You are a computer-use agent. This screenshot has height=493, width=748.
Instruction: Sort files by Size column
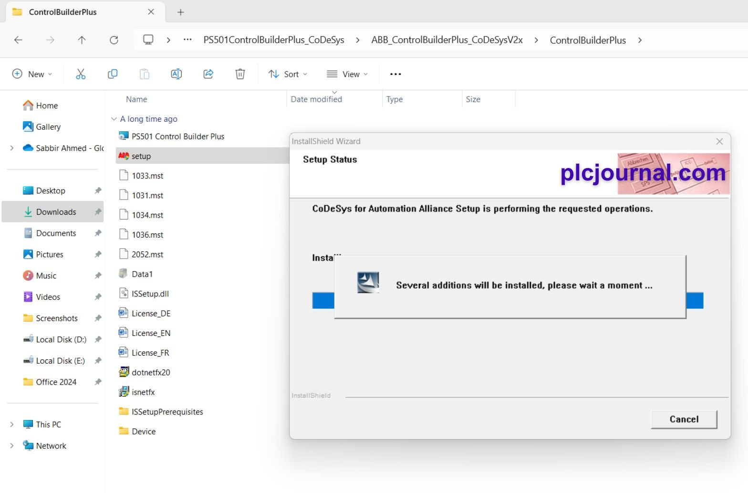473,99
